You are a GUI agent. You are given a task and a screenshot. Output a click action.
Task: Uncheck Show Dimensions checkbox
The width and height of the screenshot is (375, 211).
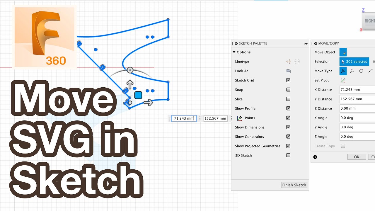288,127
